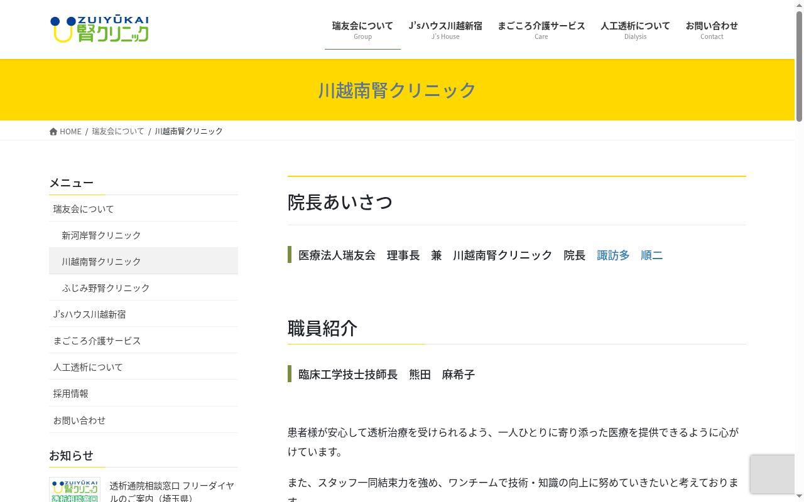This screenshot has height=502, width=804.
Task: Click the home icon in breadcrumb
Action: click(x=53, y=131)
